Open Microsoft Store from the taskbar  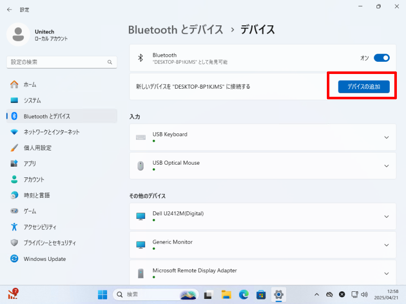(261, 294)
